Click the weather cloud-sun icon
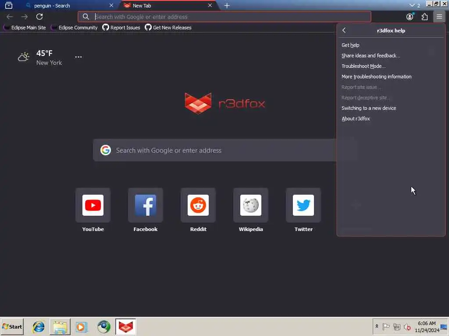449x336 pixels. pyautogui.click(x=24, y=57)
